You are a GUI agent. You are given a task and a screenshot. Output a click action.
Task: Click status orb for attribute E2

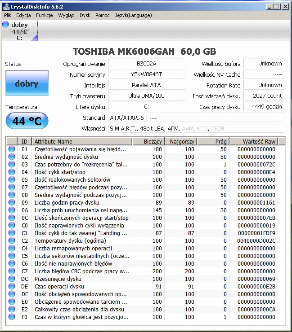12,309
